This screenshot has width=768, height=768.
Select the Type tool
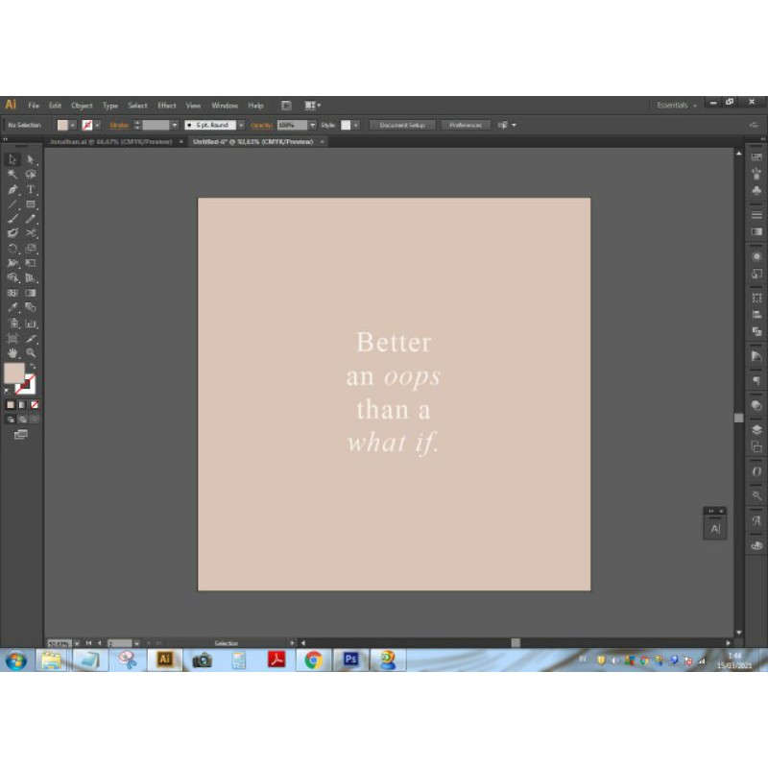click(31, 190)
